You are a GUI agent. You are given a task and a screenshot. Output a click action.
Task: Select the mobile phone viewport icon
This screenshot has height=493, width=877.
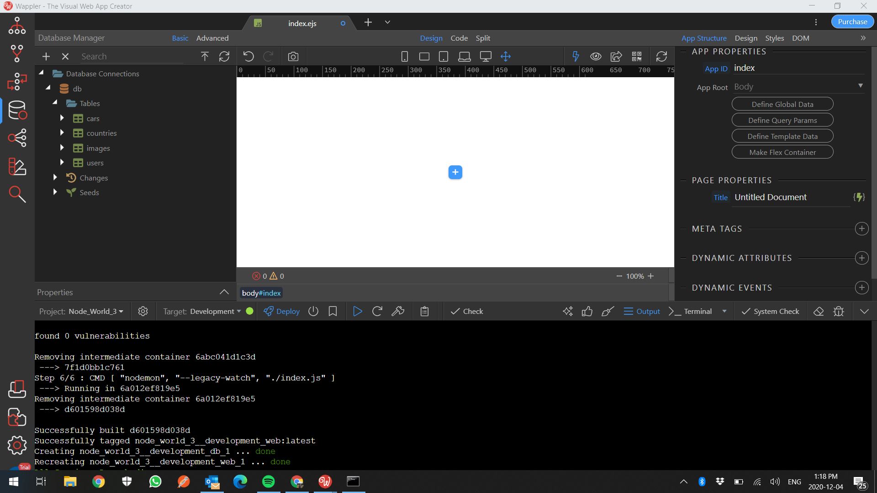tap(404, 57)
